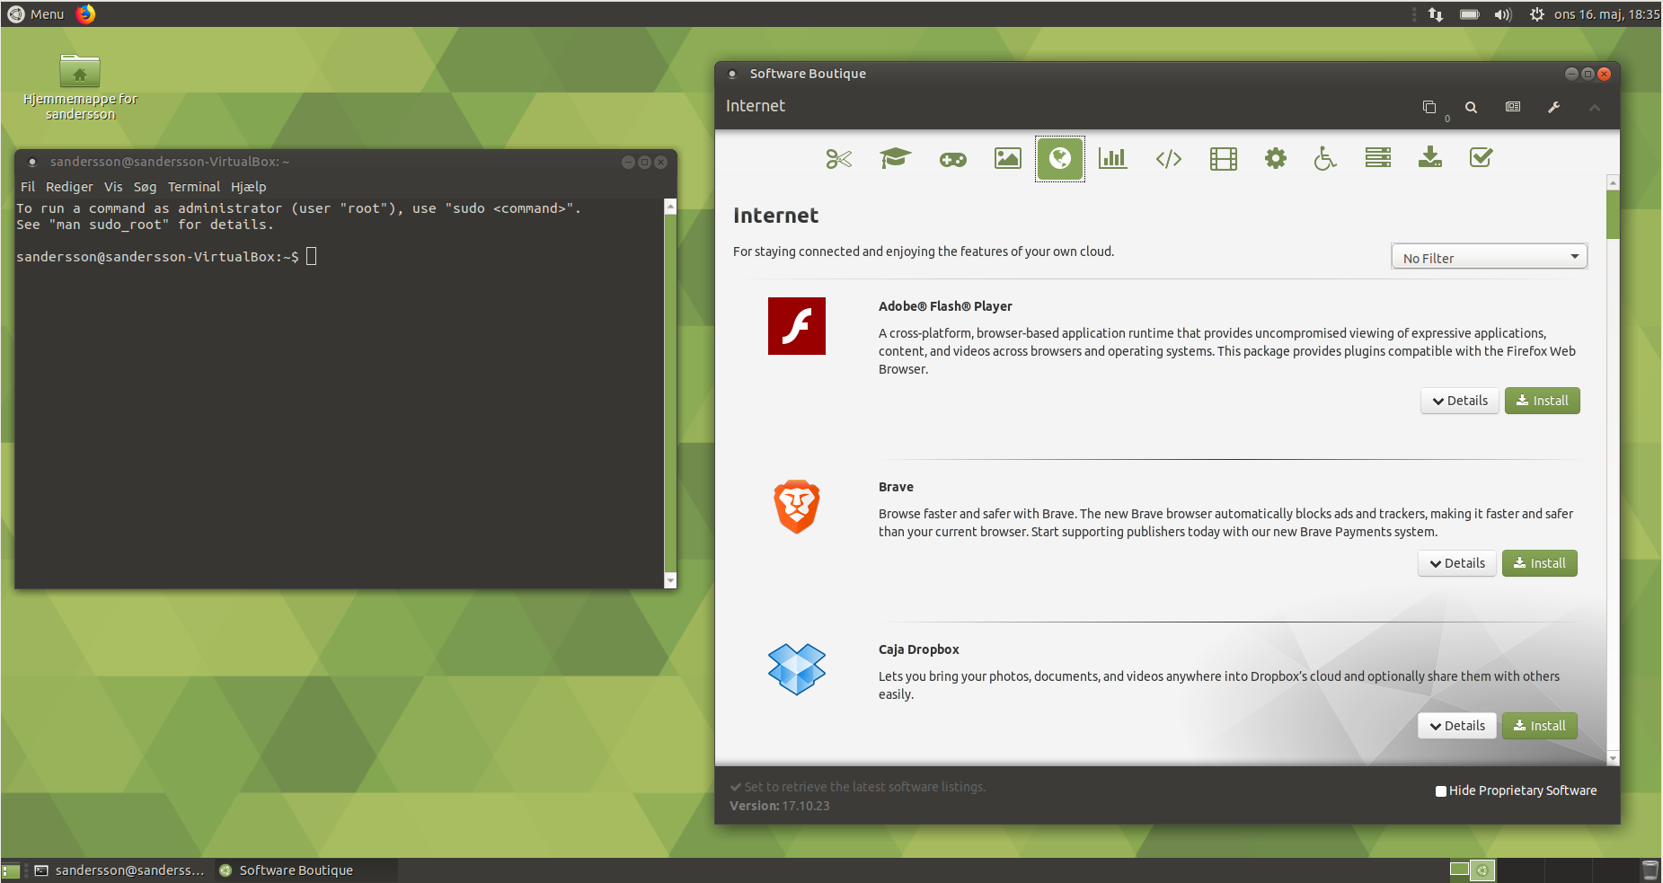Click the search magnifier in Software Boutique

click(1471, 107)
